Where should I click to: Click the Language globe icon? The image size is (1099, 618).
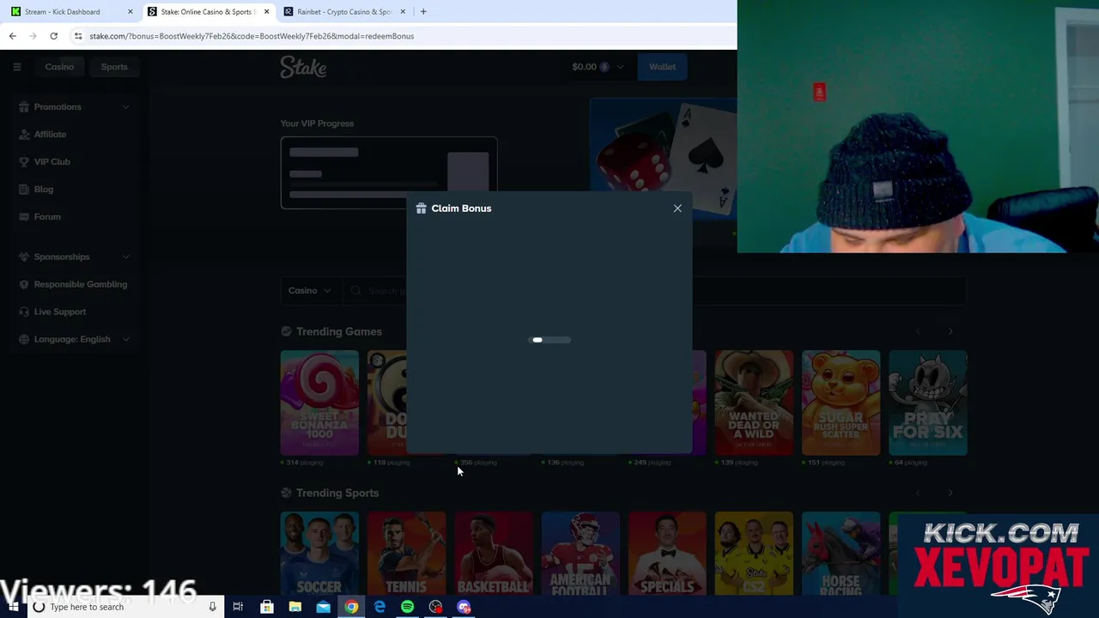[25, 339]
